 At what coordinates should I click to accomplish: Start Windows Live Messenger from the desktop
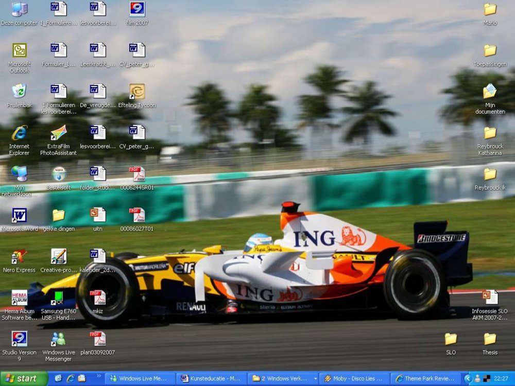(x=58, y=339)
